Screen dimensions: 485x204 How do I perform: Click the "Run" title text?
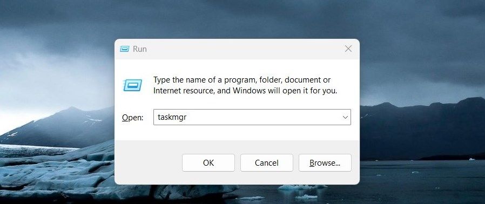[x=140, y=49]
